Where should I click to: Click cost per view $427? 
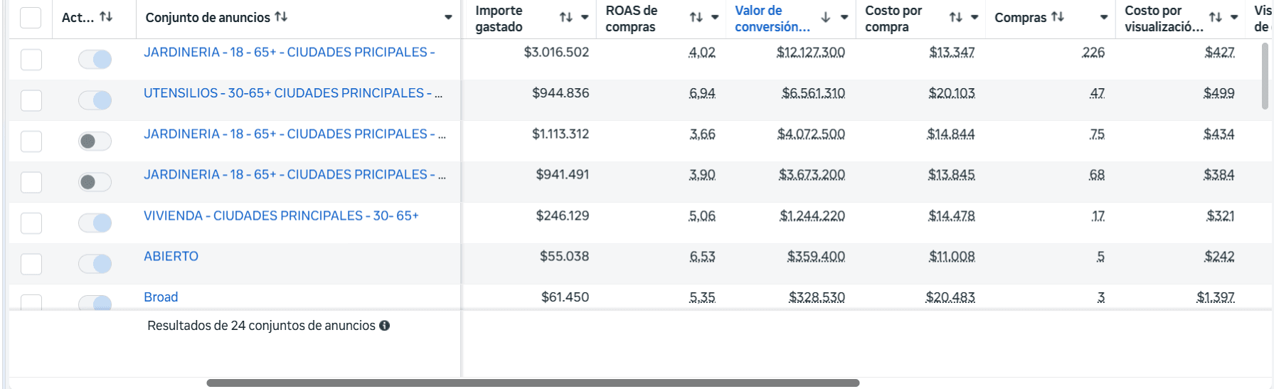1220,52
